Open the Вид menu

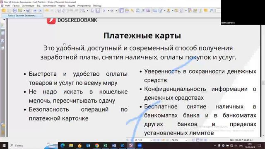coord(39,5)
